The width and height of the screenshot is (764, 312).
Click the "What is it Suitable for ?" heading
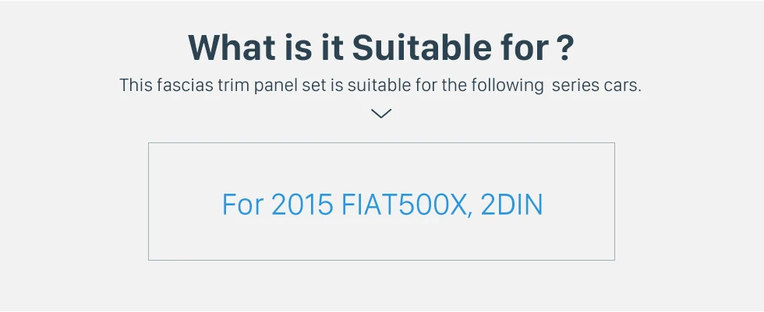tap(381, 47)
